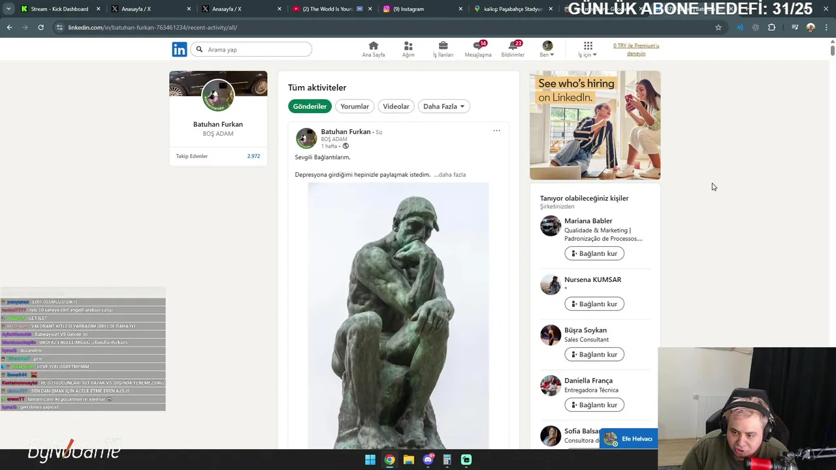Expand post text with ...daha fazla

450,175
